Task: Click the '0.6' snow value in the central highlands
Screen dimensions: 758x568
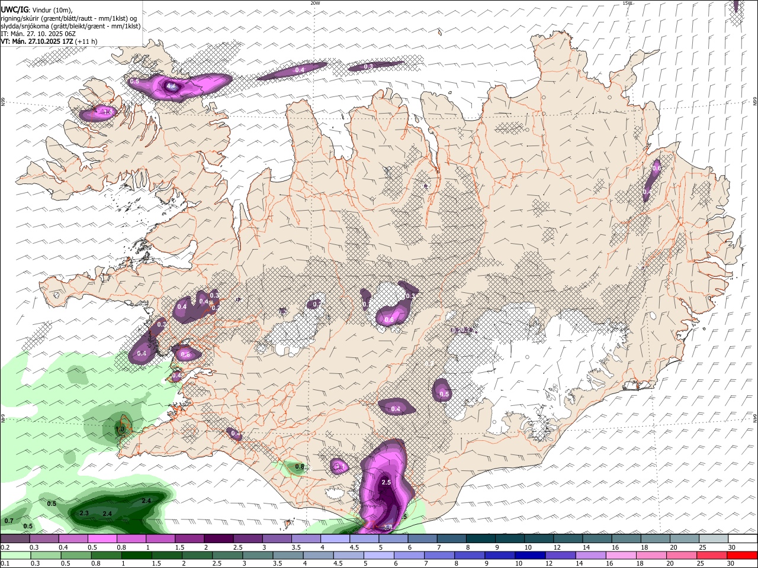Action: (x=389, y=319)
